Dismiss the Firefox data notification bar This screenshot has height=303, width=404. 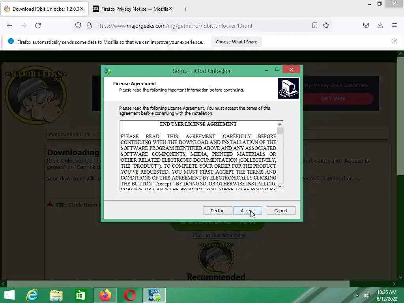(x=395, y=41)
